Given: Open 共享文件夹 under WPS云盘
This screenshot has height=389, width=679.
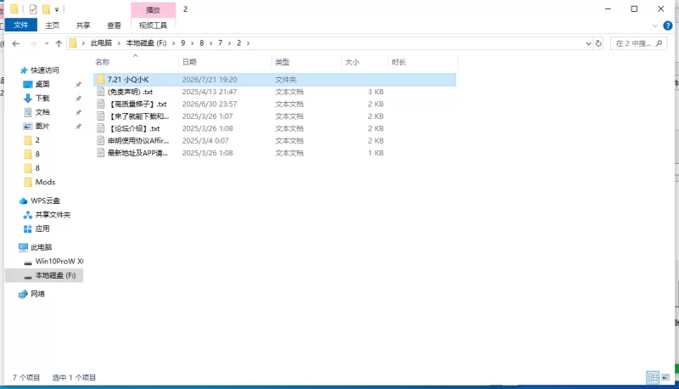Looking at the screenshot, I should tap(53, 215).
